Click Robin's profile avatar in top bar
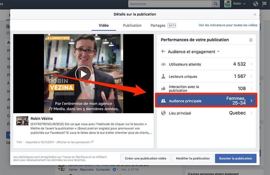Viewport: 270px width, 175px height. 228,4
